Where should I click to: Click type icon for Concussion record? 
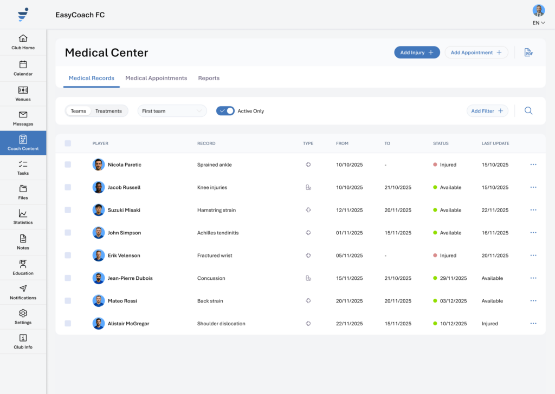308,278
